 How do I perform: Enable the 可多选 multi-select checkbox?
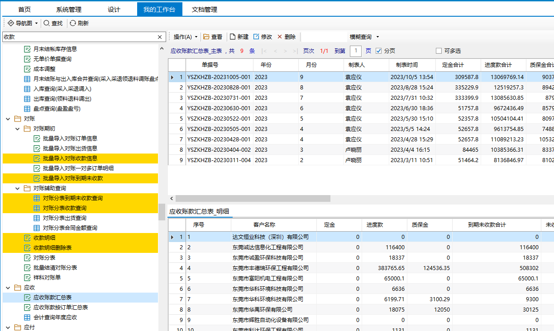(x=439, y=51)
